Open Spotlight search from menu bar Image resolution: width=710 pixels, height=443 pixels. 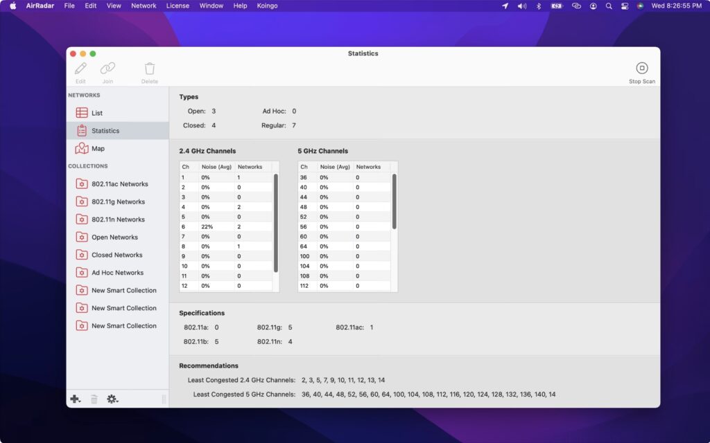tap(609, 6)
